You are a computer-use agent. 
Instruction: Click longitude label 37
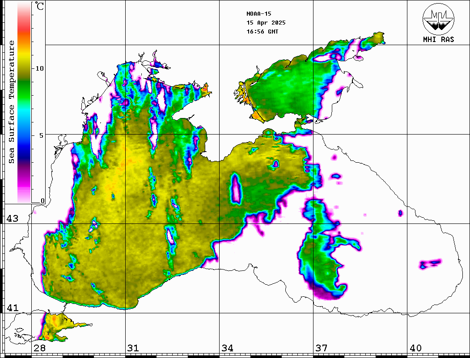tap(322, 348)
